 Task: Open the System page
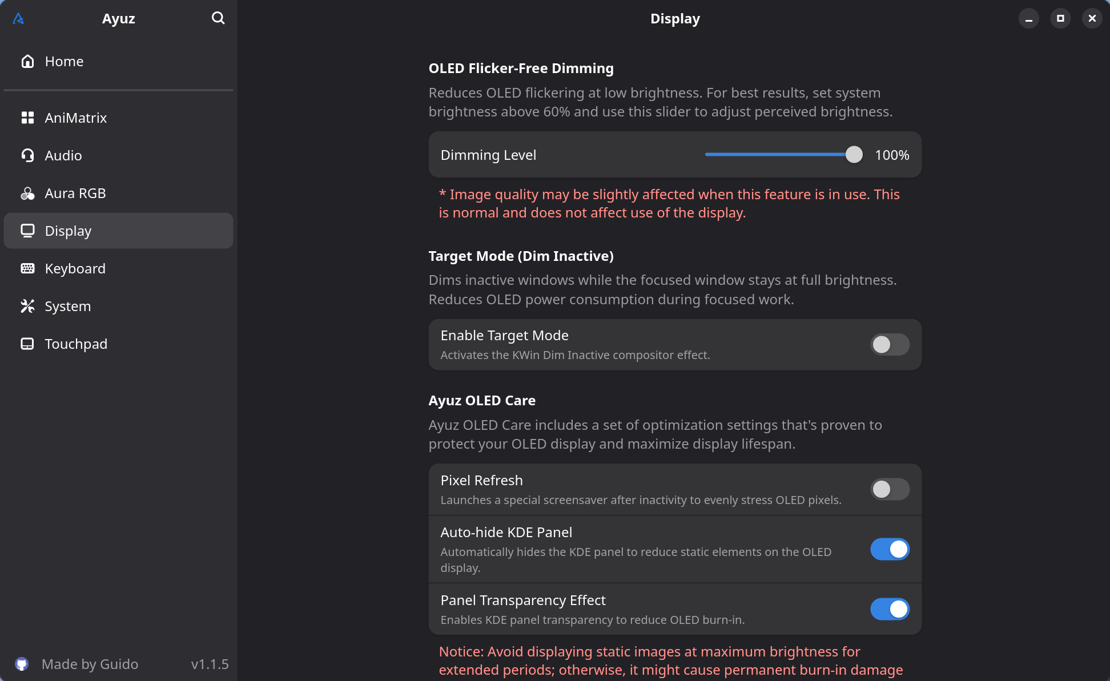118,306
